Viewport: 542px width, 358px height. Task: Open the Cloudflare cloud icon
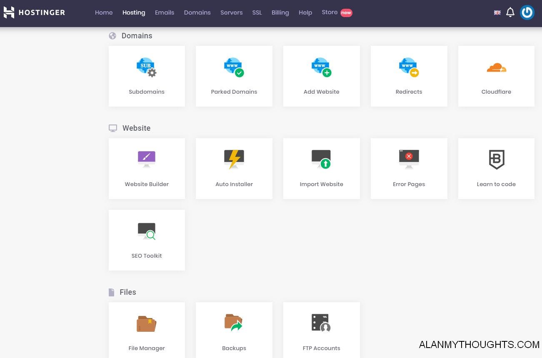click(x=496, y=67)
